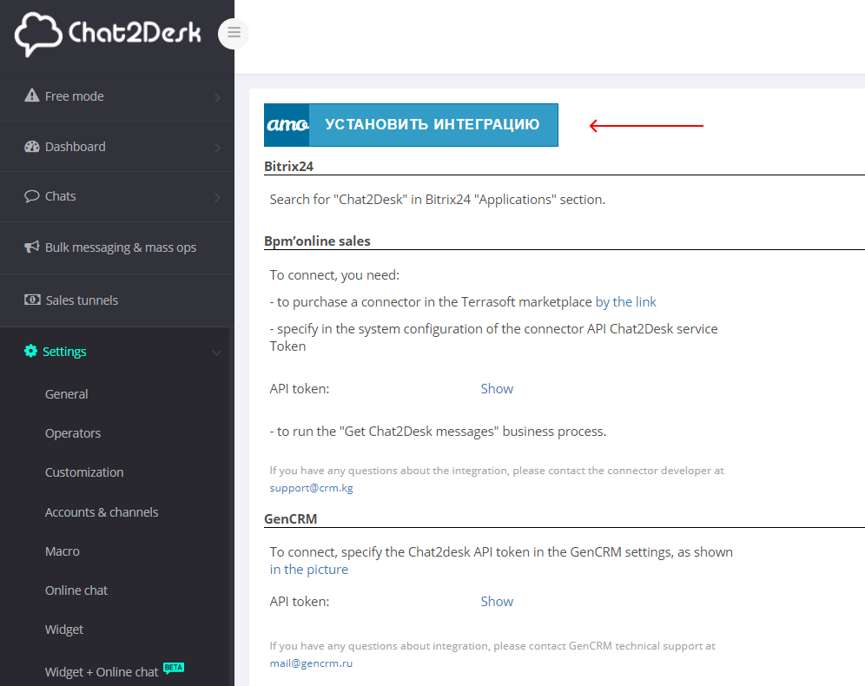Select Accounts & channels in the sidebar

(x=102, y=511)
